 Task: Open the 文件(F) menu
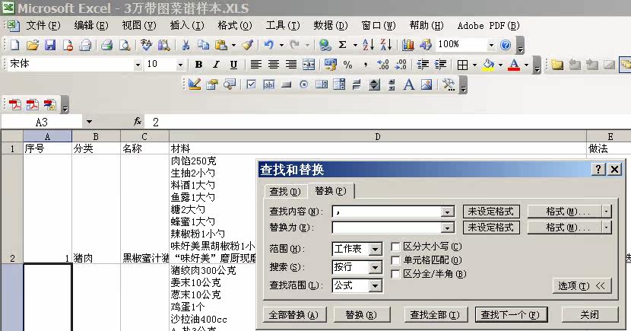43,26
